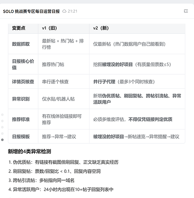The image size is (194, 198).
Task: Click list item 1 about "伪优质帖"
Action: point(63,162)
